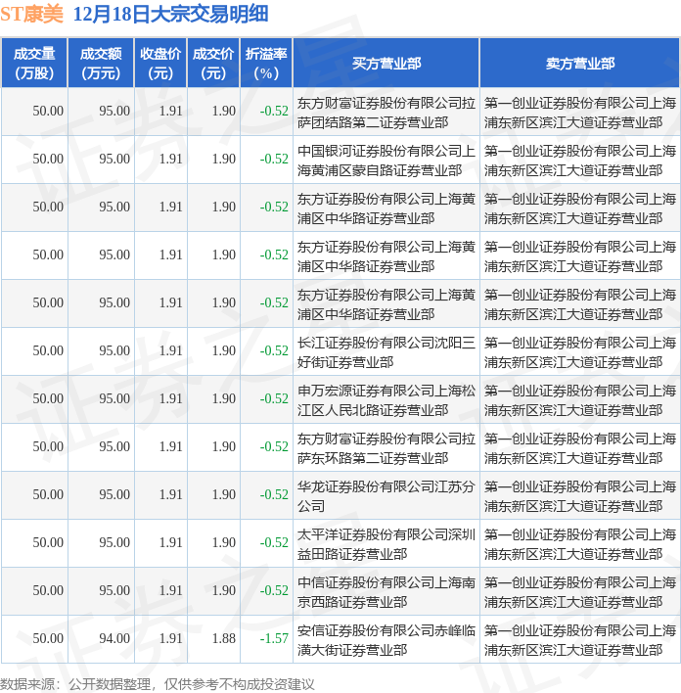This screenshot has width=681, height=693.
Task: Select seller cell in the 华龙证券 row
Action: coord(580,496)
